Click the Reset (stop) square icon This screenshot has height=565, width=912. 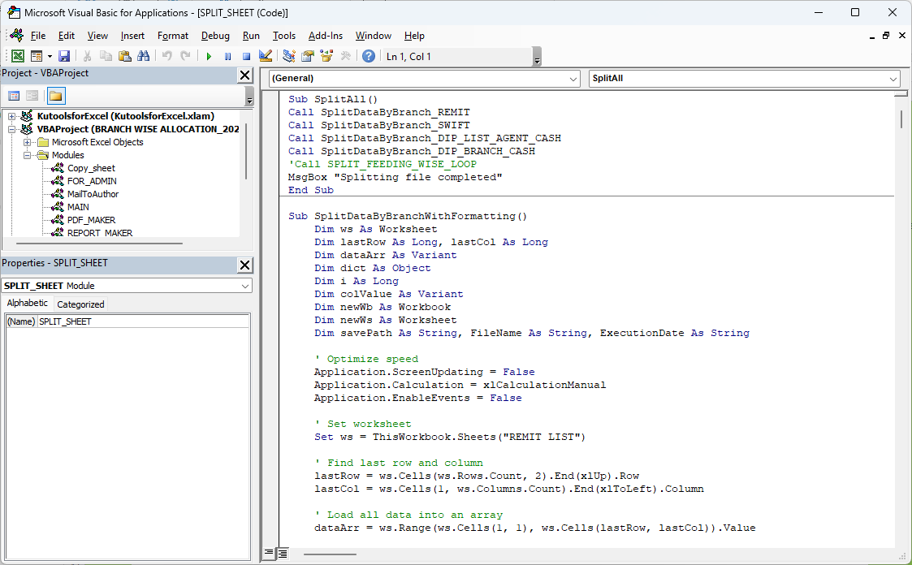pos(246,56)
